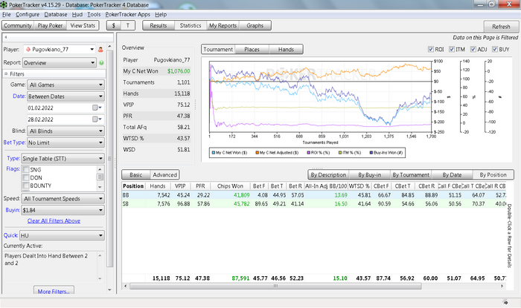Open the File menu
This screenshot has height=308, width=521.
(6, 14)
